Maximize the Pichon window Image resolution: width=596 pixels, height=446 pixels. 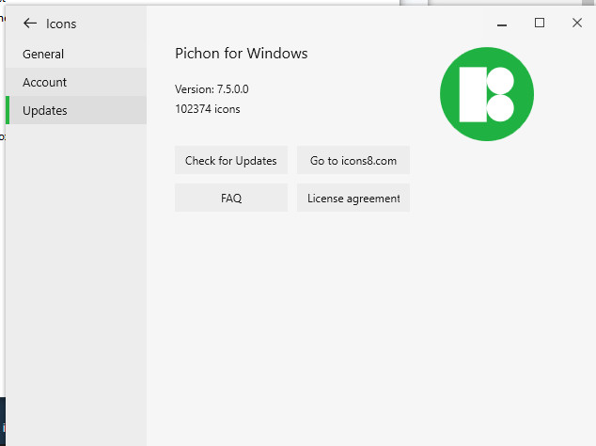click(540, 23)
